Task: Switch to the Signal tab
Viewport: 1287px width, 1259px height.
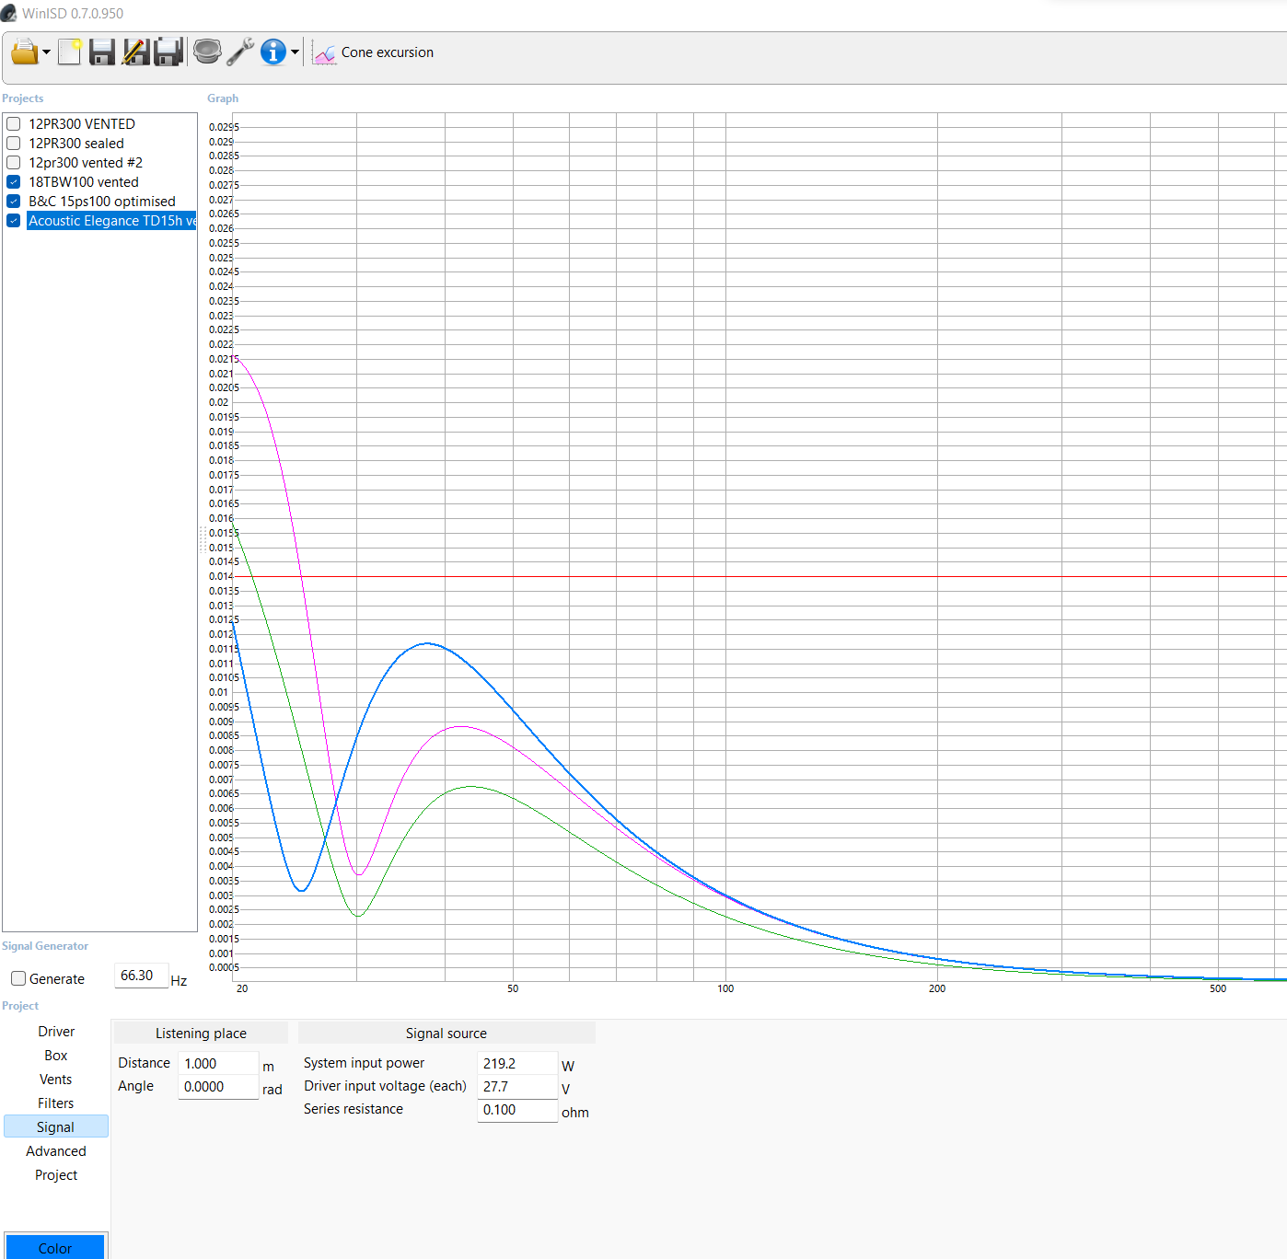Action: click(56, 1126)
